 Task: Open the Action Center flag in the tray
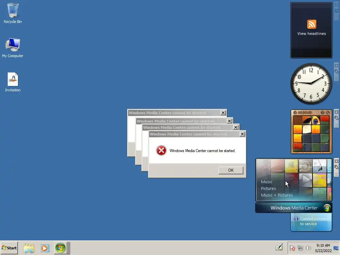(x=292, y=248)
